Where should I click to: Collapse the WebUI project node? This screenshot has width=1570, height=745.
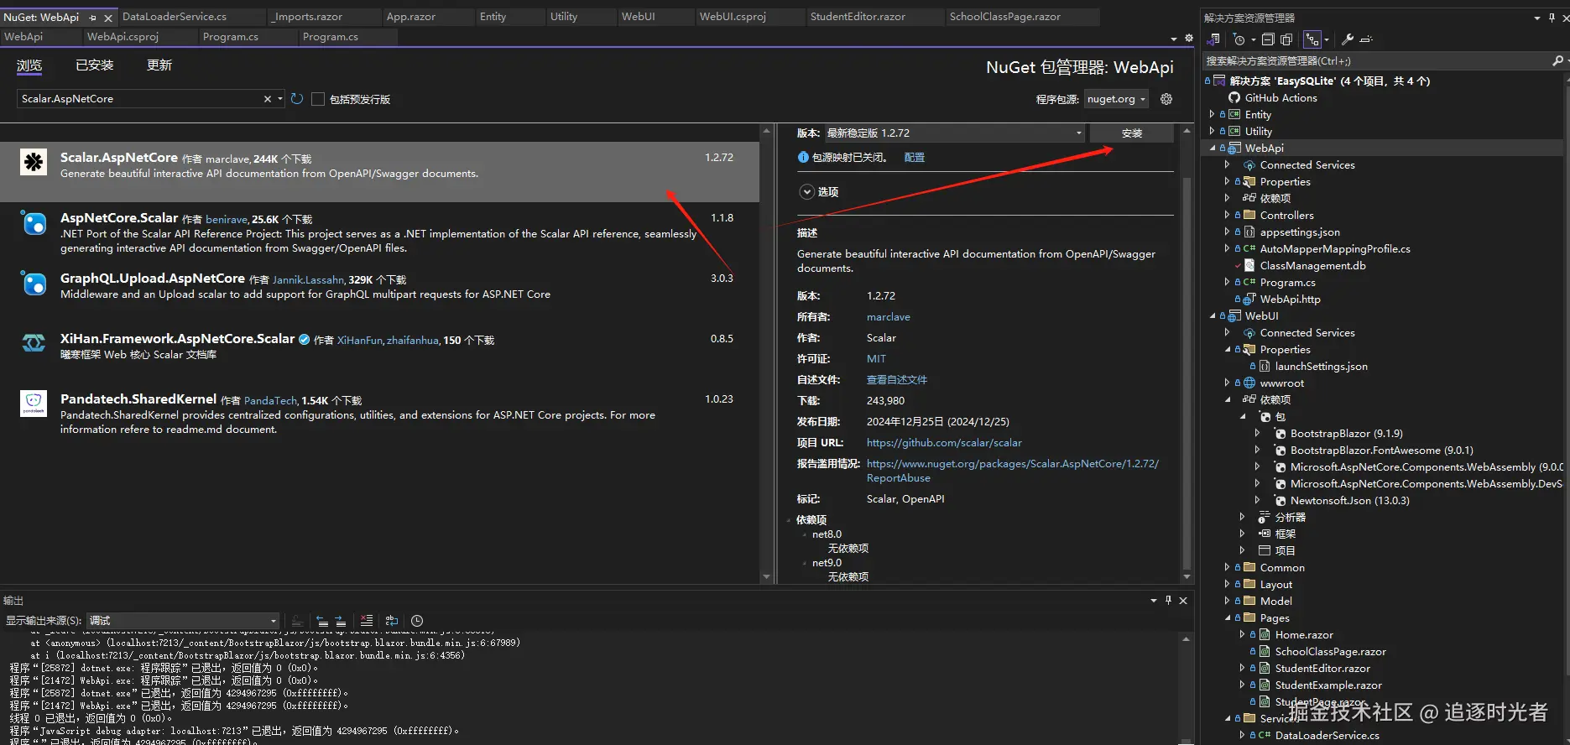click(x=1212, y=316)
